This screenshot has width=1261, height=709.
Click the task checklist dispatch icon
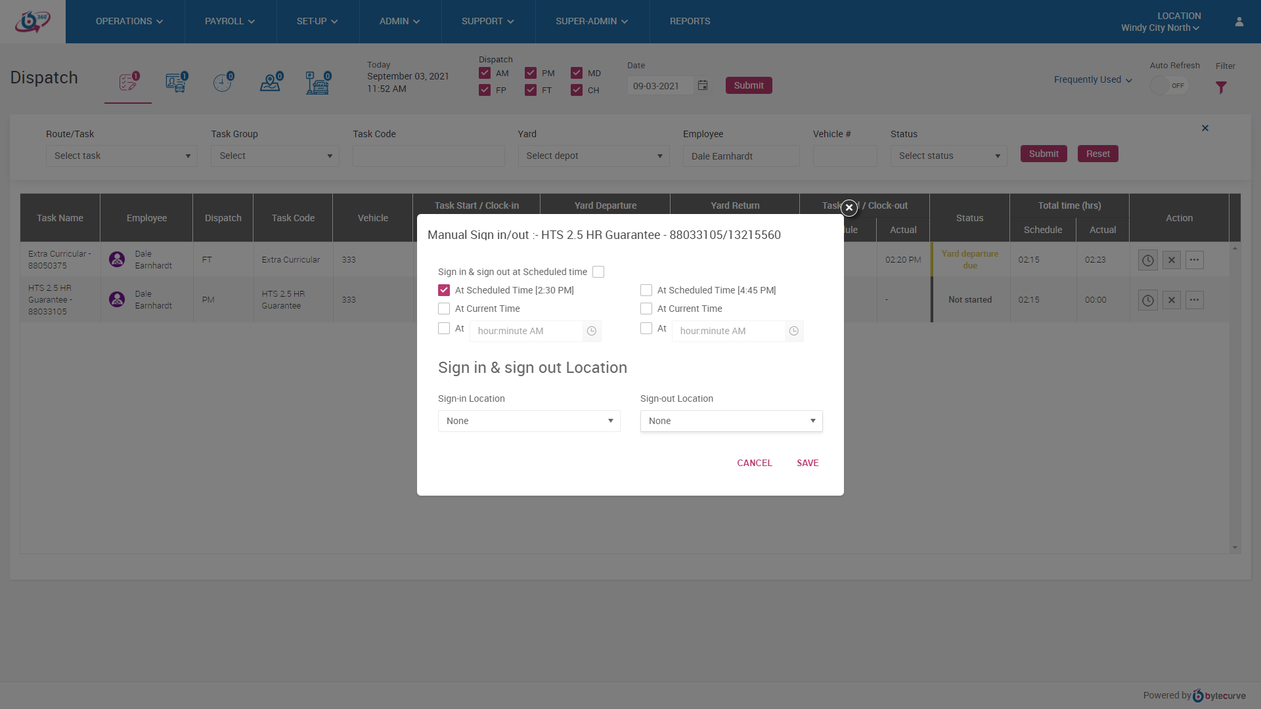128,83
